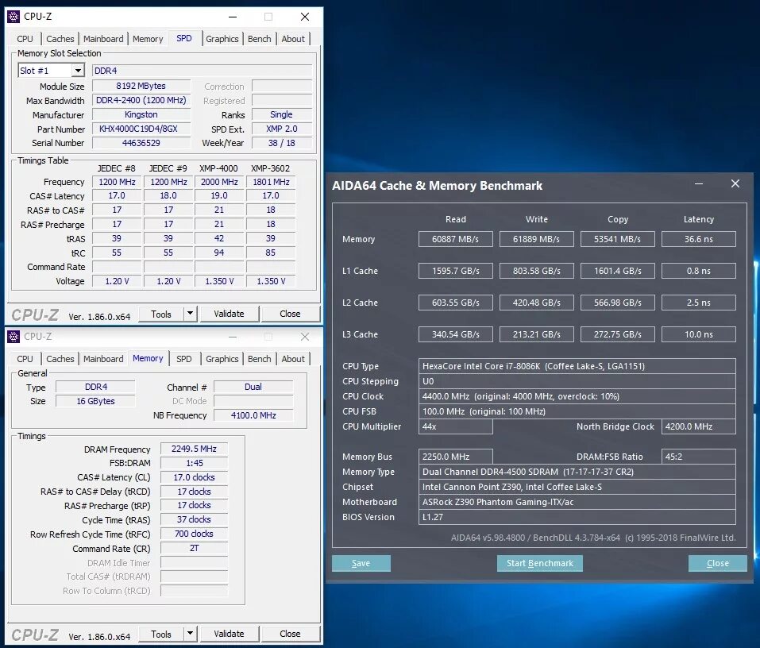Click L1 Cache Read value 1595.7 GB/s
760x648 pixels.
[x=456, y=271]
